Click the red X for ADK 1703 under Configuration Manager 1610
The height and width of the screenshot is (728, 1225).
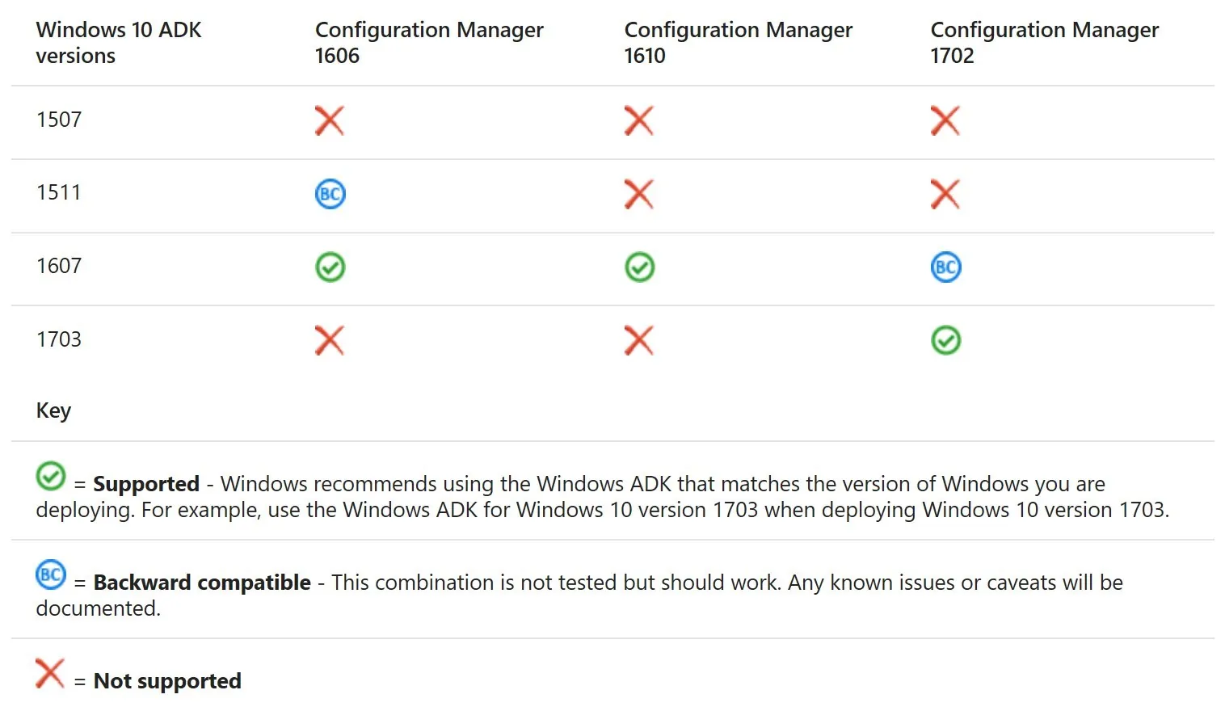click(638, 340)
